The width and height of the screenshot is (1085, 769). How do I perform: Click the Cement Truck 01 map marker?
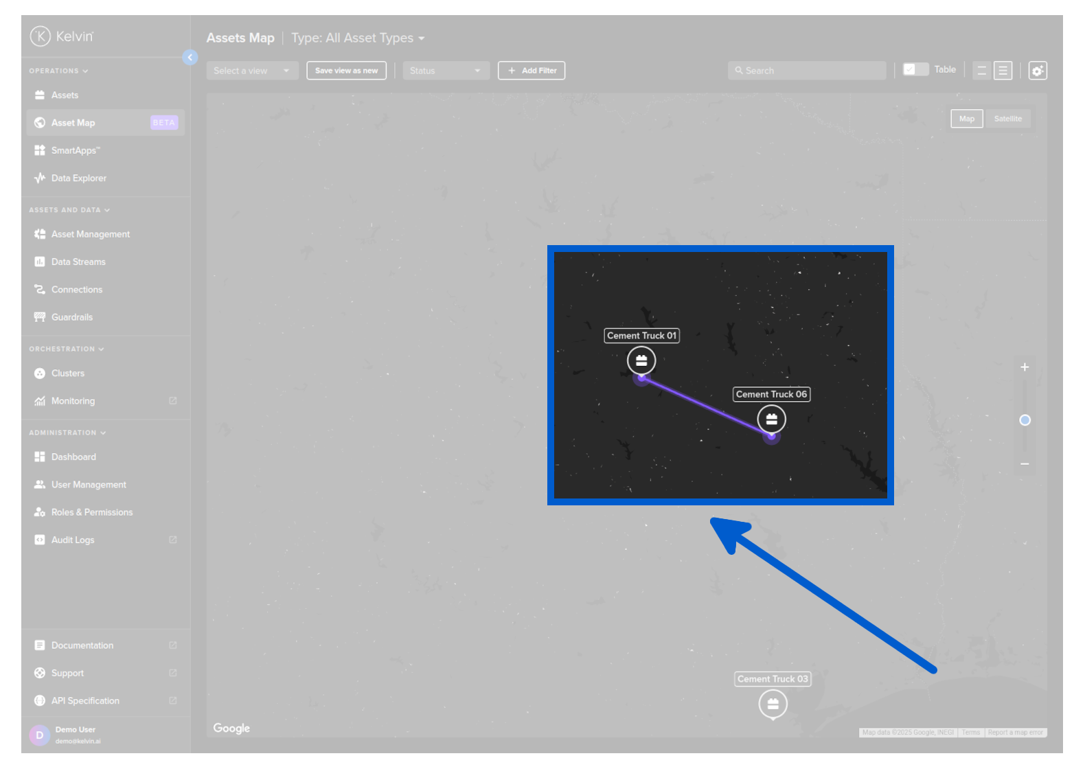point(641,360)
